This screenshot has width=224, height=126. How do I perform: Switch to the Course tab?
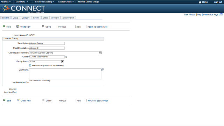click(36, 18)
